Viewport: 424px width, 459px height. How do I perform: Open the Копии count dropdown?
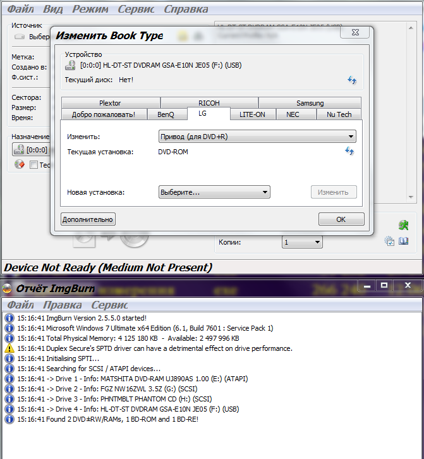[x=302, y=242]
